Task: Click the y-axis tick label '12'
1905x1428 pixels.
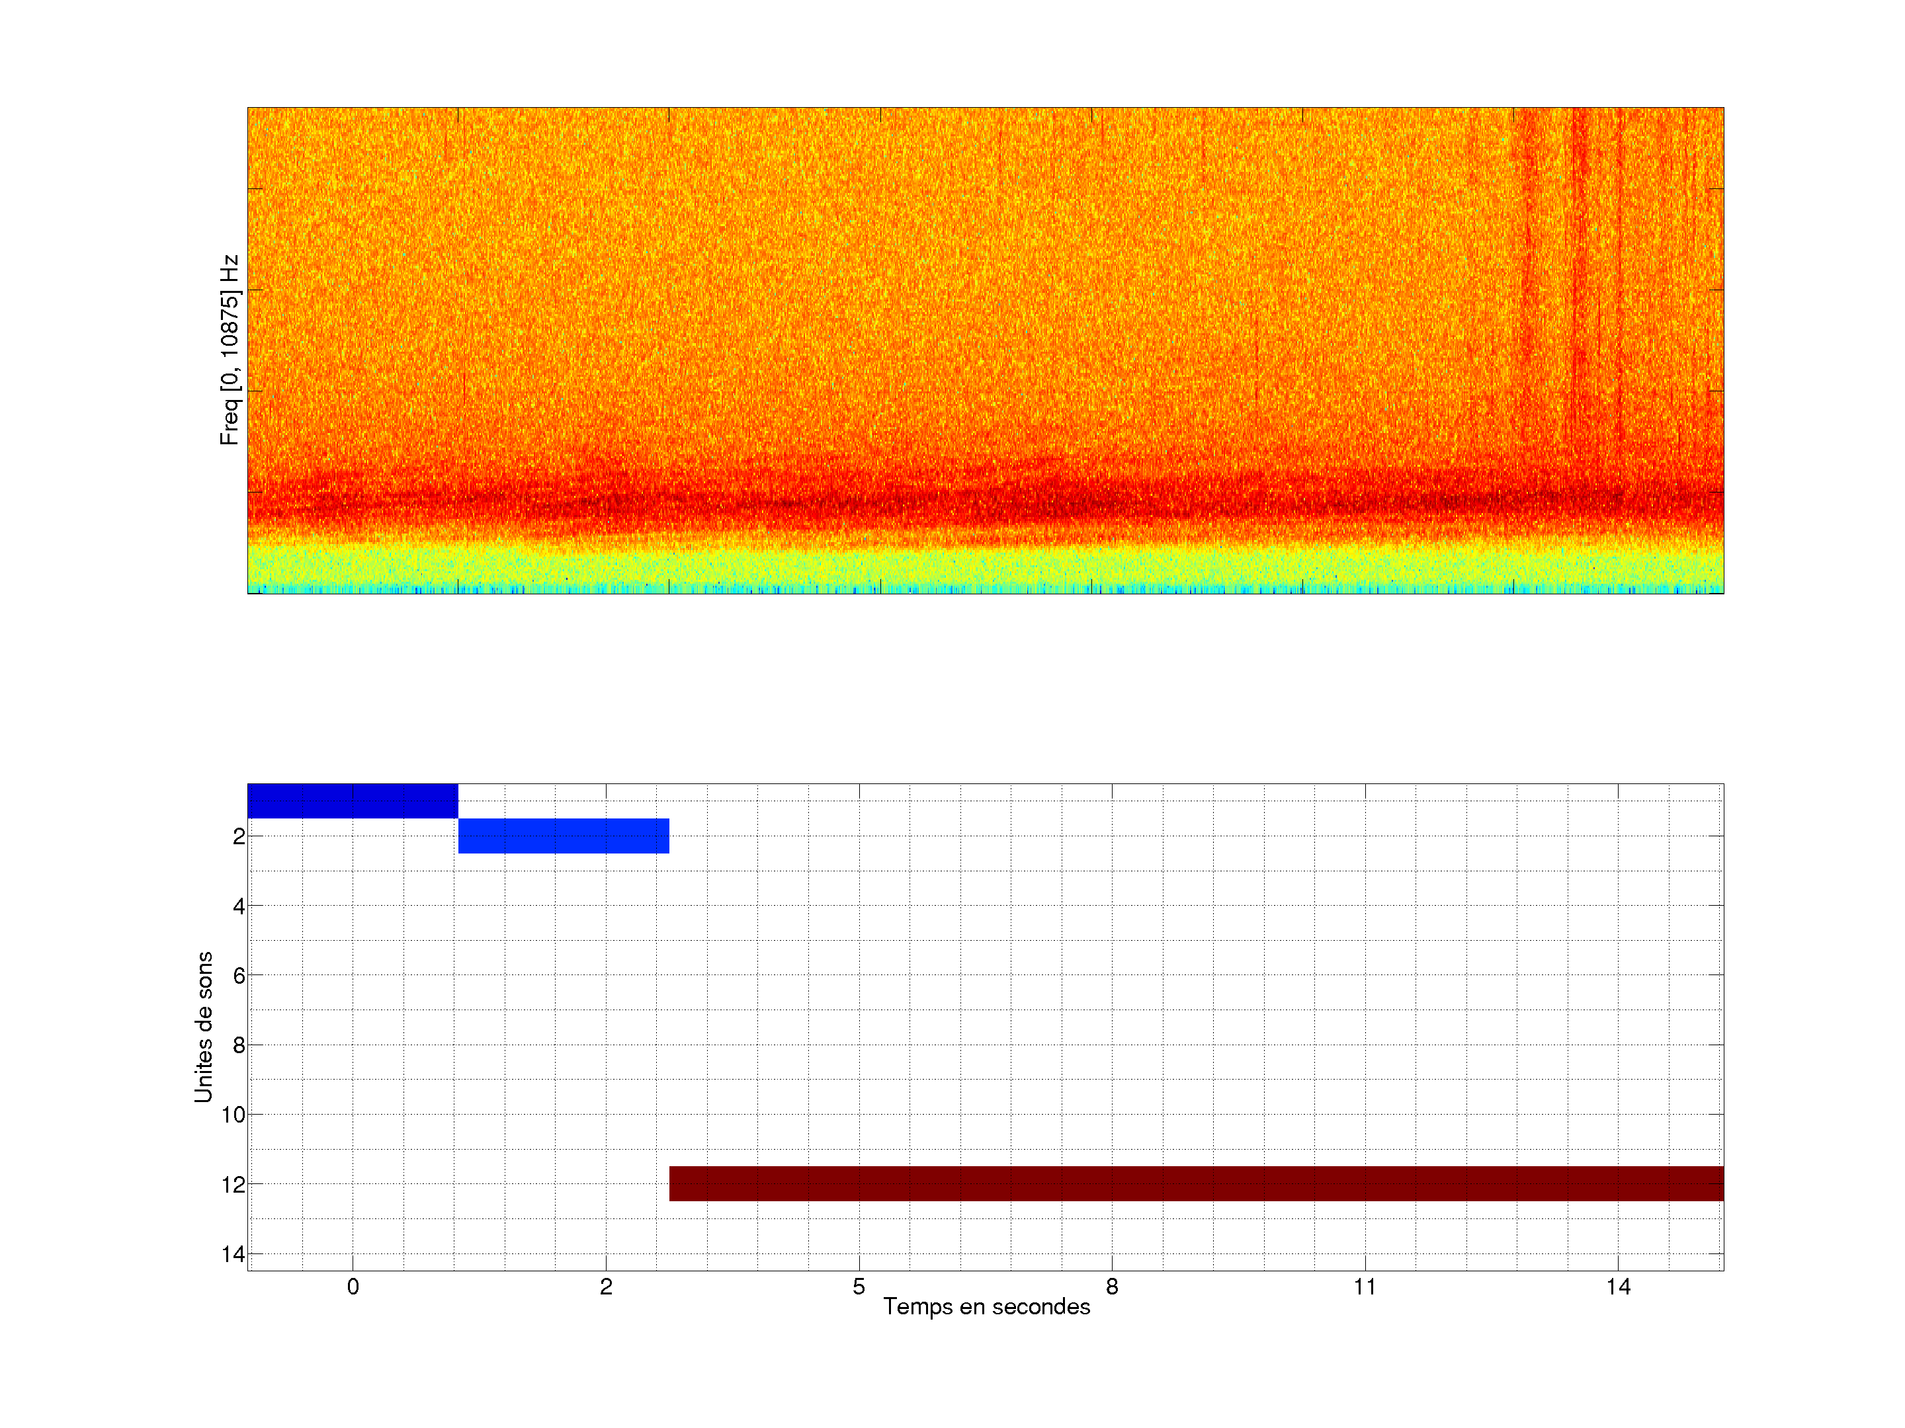Action: click(x=233, y=1185)
